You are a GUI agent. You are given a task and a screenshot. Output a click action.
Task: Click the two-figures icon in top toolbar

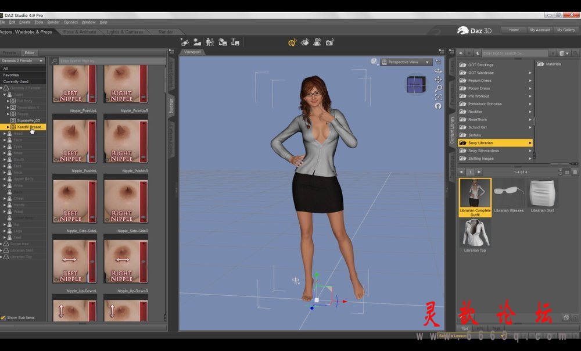tap(210, 42)
